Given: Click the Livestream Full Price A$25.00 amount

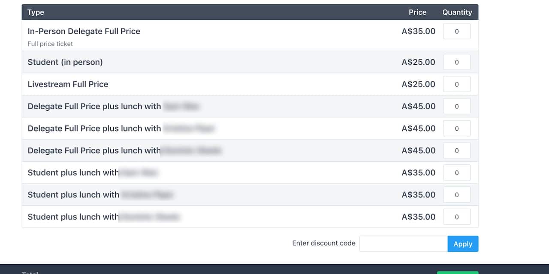Looking at the screenshot, I should 418,84.
